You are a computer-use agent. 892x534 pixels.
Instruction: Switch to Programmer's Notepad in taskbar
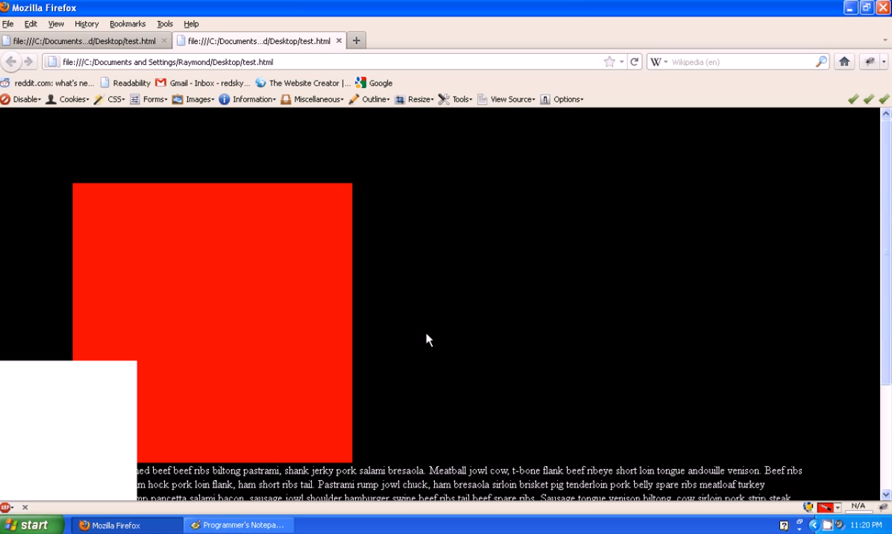click(x=238, y=525)
